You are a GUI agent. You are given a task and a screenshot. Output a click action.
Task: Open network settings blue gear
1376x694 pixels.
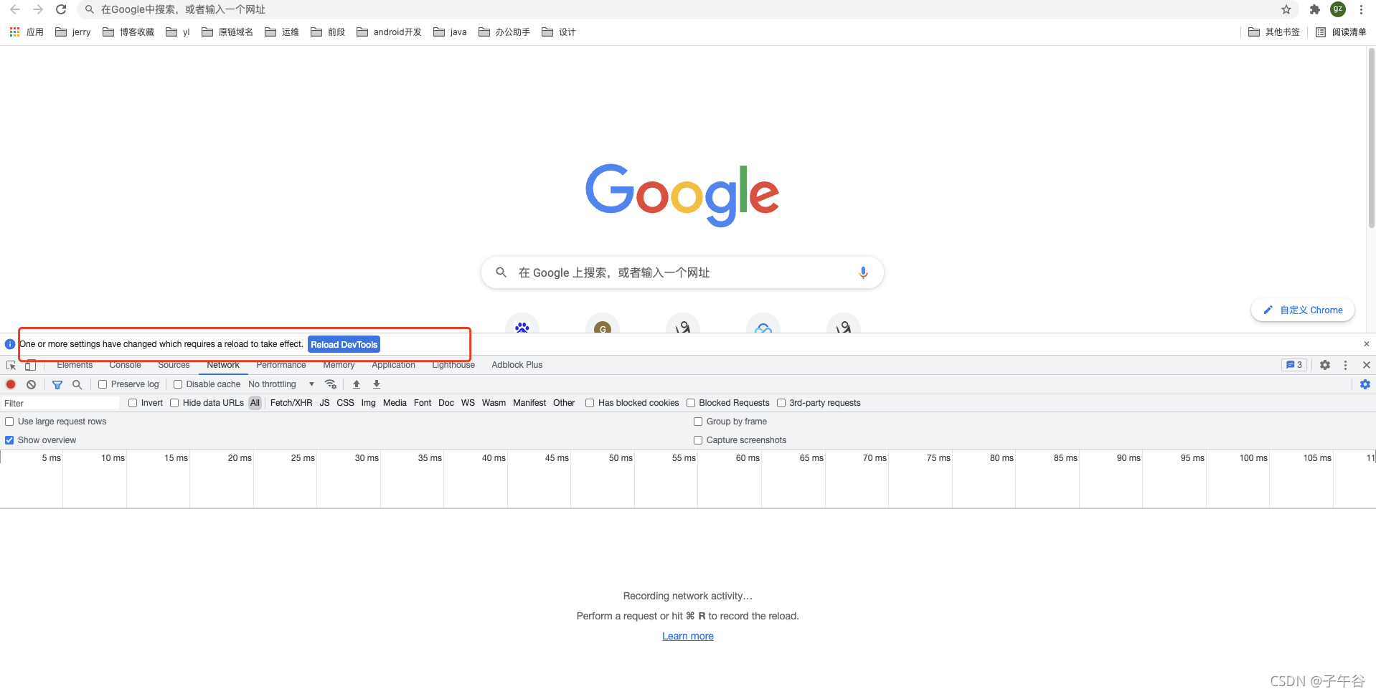pos(1365,384)
